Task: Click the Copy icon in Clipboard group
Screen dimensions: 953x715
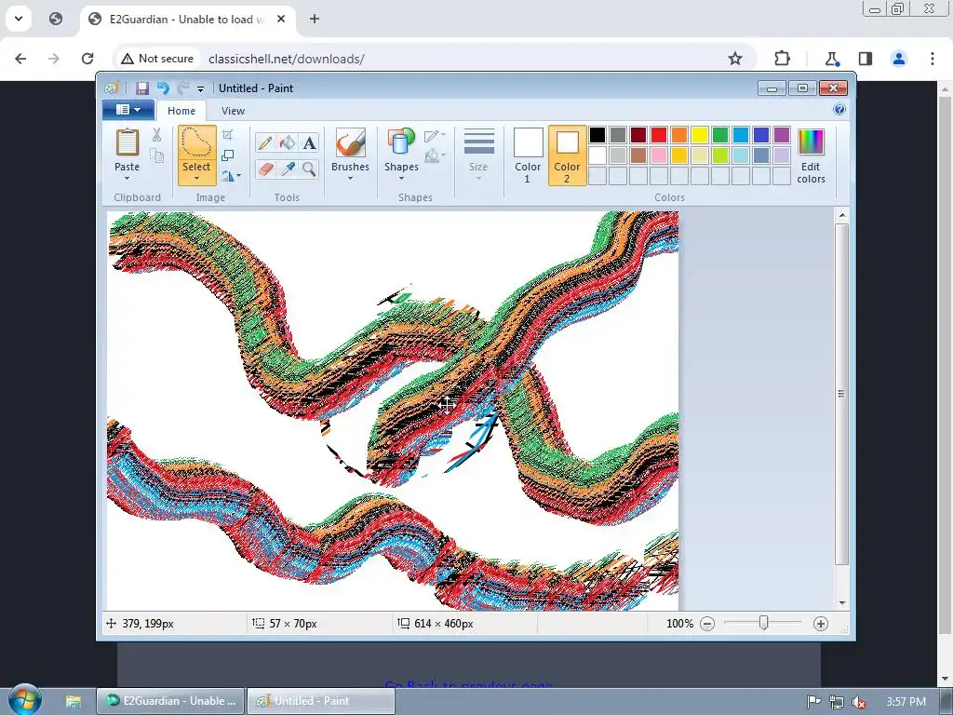Action: click(156, 155)
